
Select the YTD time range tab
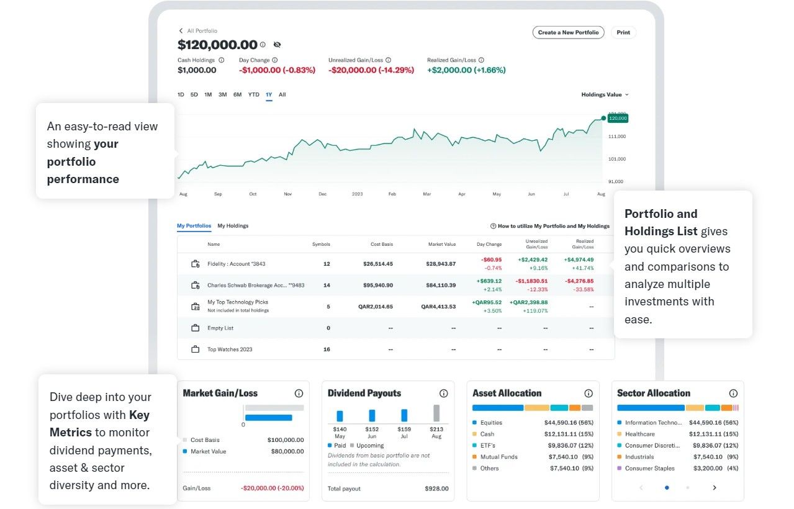[x=253, y=94]
